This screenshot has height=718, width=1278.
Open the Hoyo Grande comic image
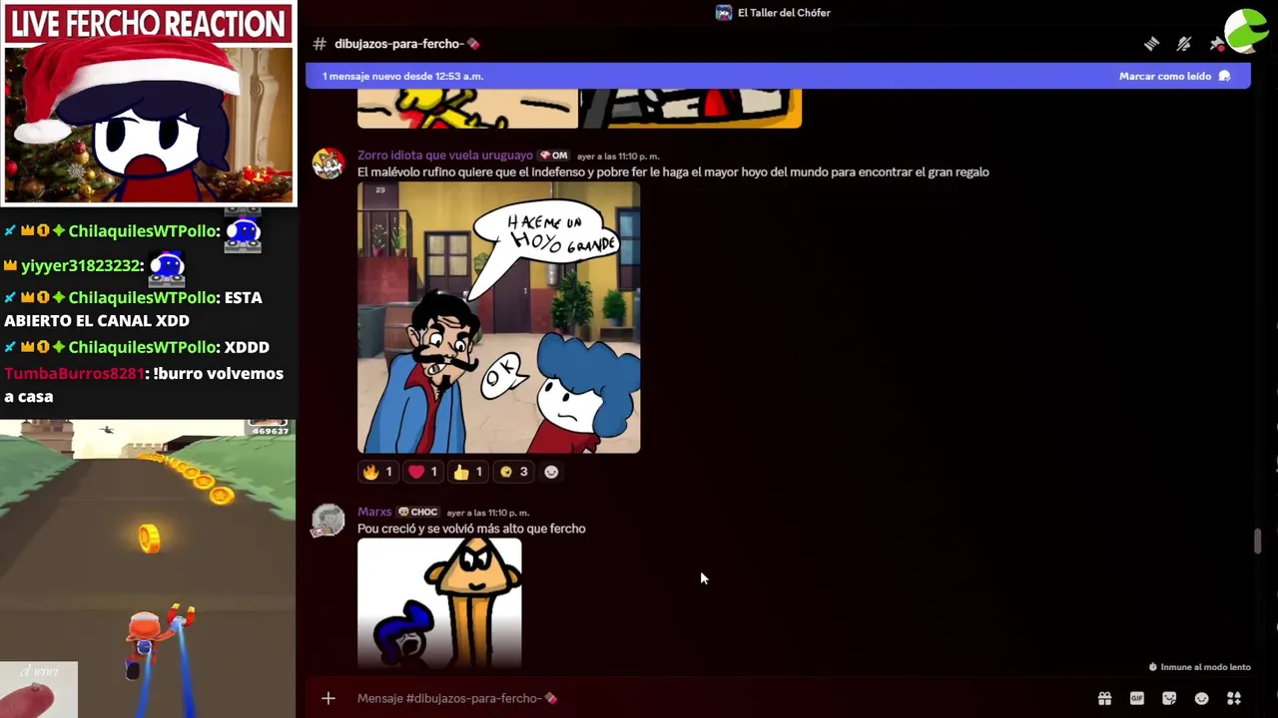click(x=499, y=317)
